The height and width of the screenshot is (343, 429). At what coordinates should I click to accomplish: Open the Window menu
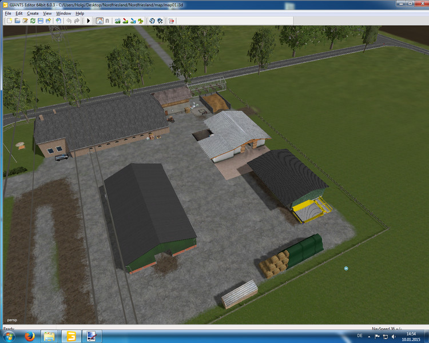point(63,13)
